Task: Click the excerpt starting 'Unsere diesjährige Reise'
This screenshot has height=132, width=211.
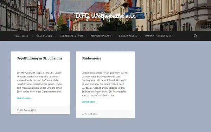Action: click(x=105, y=84)
